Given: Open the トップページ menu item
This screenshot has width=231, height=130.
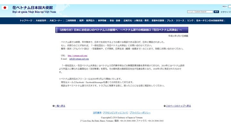Looking at the screenshot, I should 26,21.
